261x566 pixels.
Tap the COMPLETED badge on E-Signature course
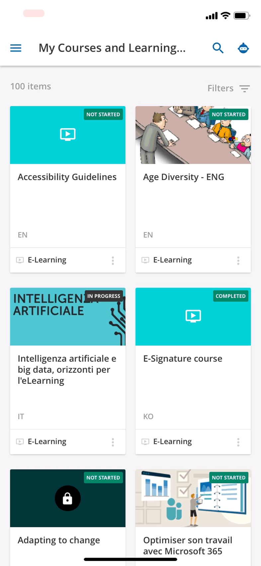click(230, 296)
